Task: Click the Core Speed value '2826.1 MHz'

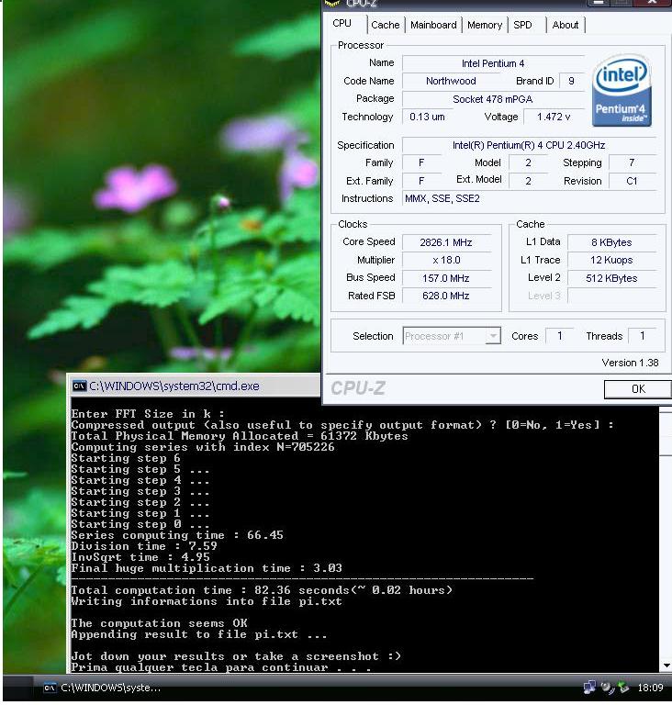Action: tap(446, 242)
